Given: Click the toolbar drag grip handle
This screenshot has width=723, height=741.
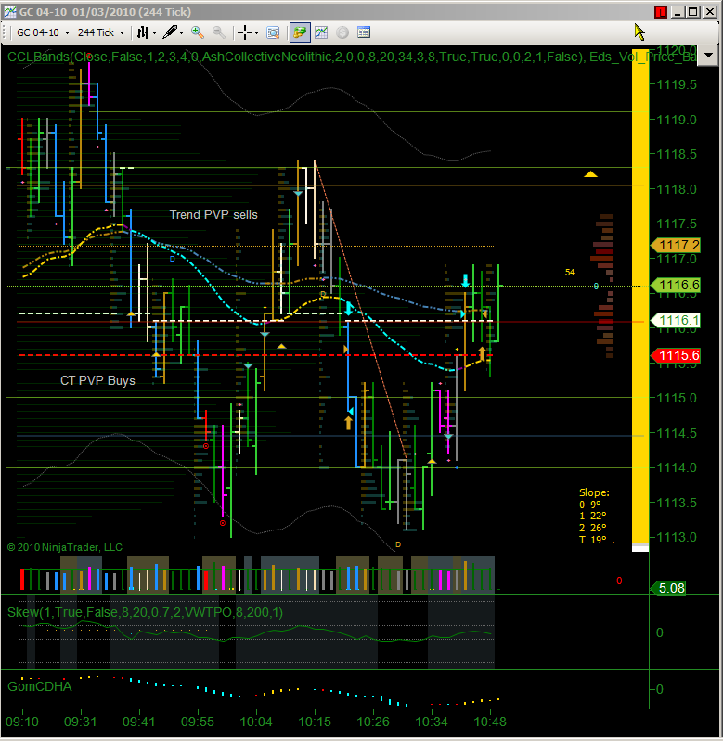Looking at the screenshot, I should point(5,32).
